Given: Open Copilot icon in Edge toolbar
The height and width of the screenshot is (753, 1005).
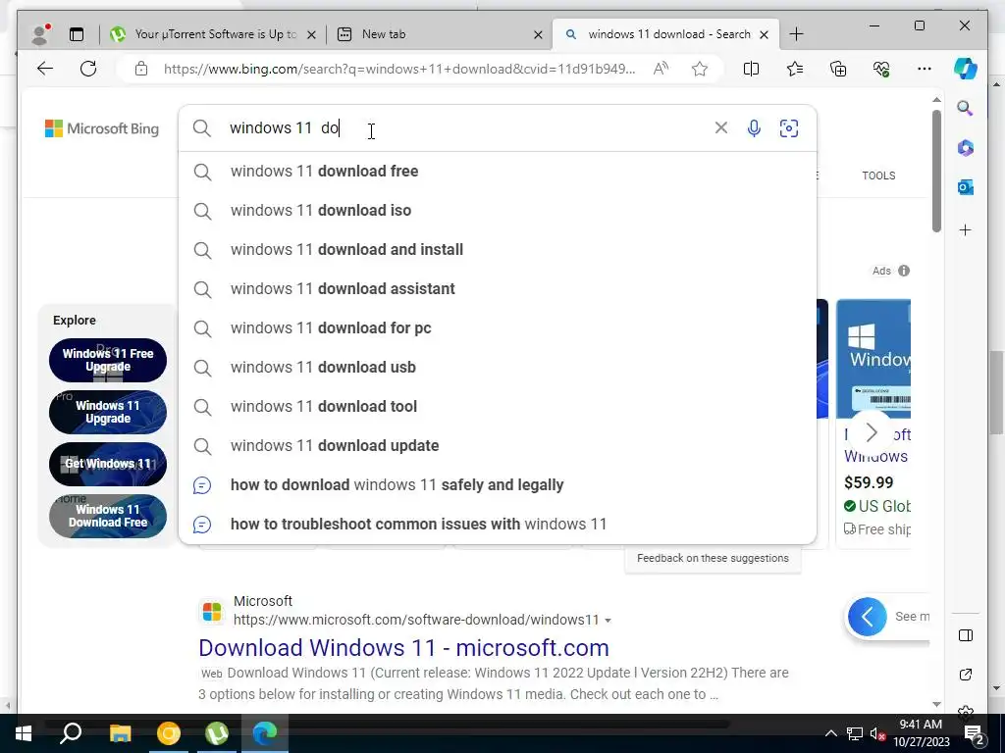Looking at the screenshot, I should (966, 69).
